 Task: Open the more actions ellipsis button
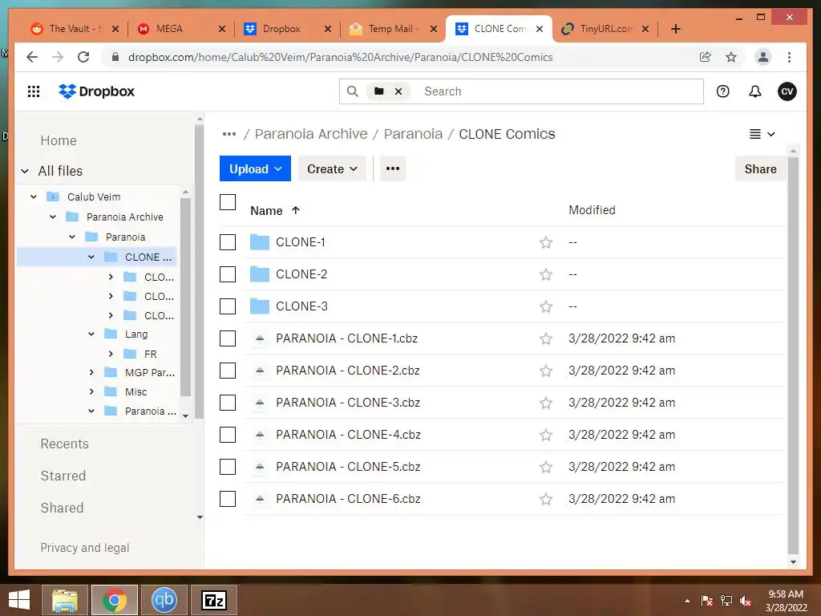(x=393, y=168)
